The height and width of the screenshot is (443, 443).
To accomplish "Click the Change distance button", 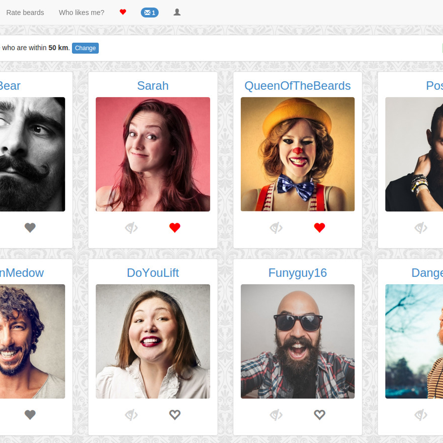I will point(85,48).
